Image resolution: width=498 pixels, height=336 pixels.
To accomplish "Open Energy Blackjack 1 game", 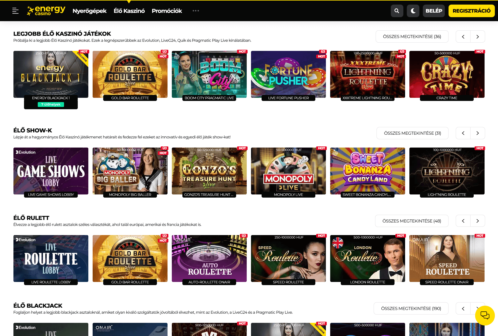I will [51, 74].
